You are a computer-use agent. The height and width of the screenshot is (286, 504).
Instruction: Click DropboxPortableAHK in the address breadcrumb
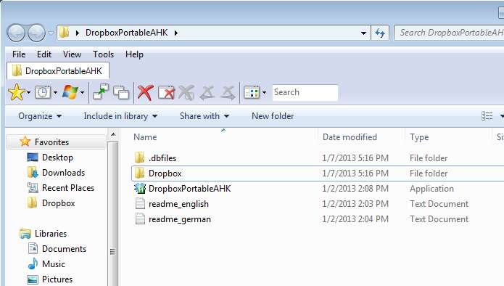point(127,33)
